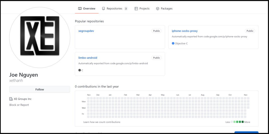Click the limbo-android export description text
The image size is (269, 134).
[x=113, y=63]
